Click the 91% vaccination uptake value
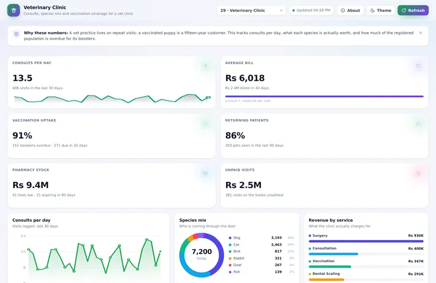This screenshot has width=436, height=283. [22, 136]
